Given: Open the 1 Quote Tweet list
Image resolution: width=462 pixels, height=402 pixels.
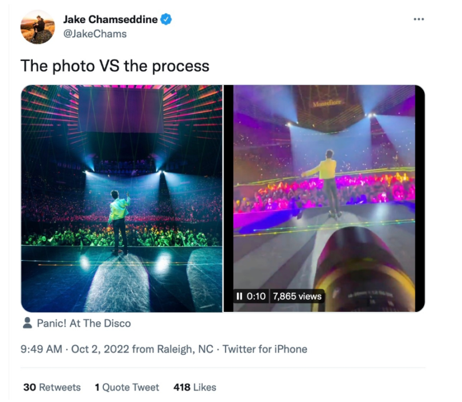Looking at the screenshot, I should (127, 387).
